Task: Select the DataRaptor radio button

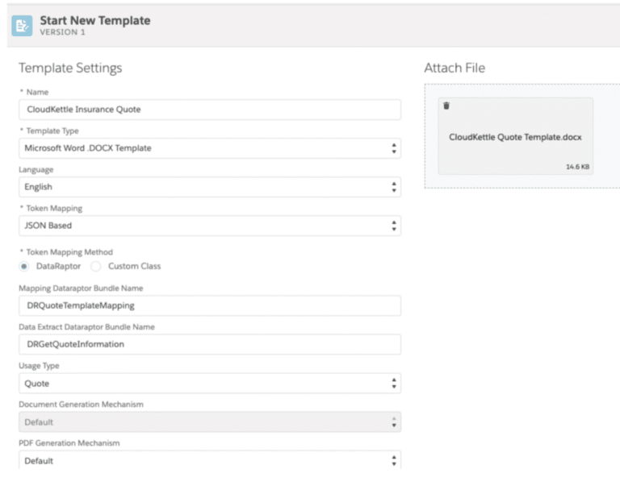Action: pyautogui.click(x=24, y=267)
